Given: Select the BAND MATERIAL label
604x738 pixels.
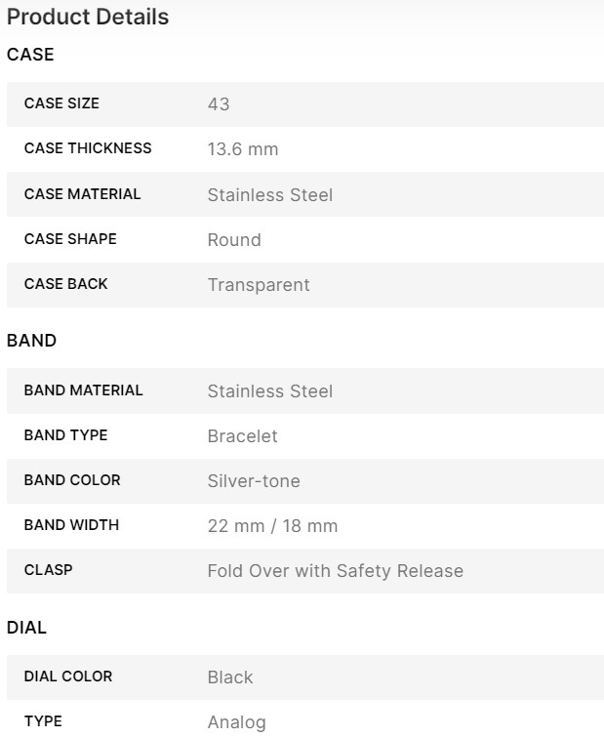Looking at the screenshot, I should (83, 390).
